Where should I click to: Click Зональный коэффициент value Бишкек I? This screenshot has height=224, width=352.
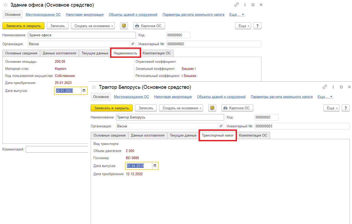click(189, 69)
